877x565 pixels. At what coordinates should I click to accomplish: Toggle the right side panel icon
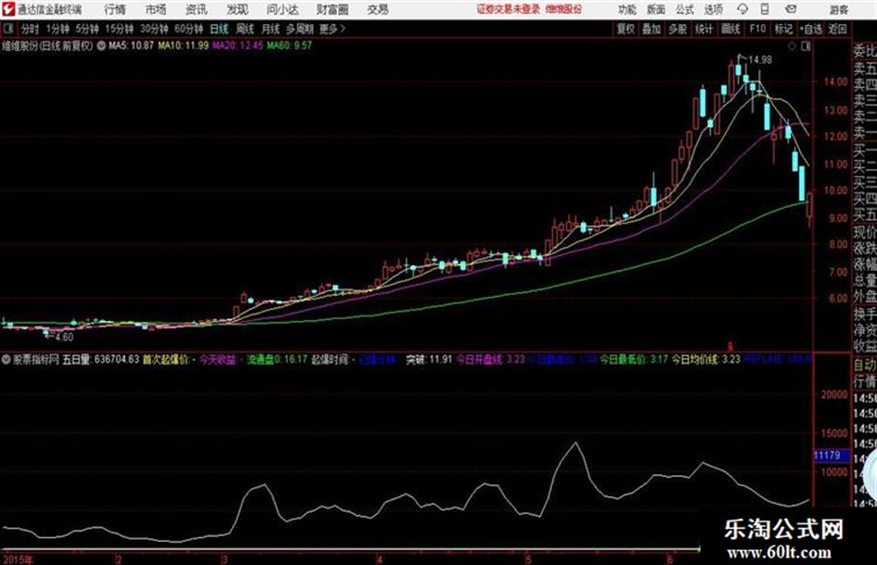point(806,46)
